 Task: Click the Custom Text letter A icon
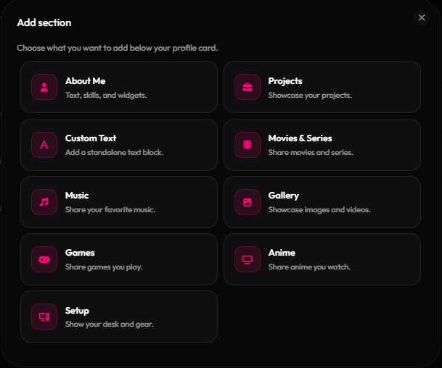44,145
